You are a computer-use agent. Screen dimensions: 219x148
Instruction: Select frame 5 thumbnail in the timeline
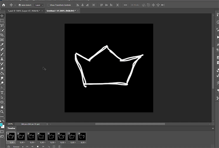tap(51, 136)
